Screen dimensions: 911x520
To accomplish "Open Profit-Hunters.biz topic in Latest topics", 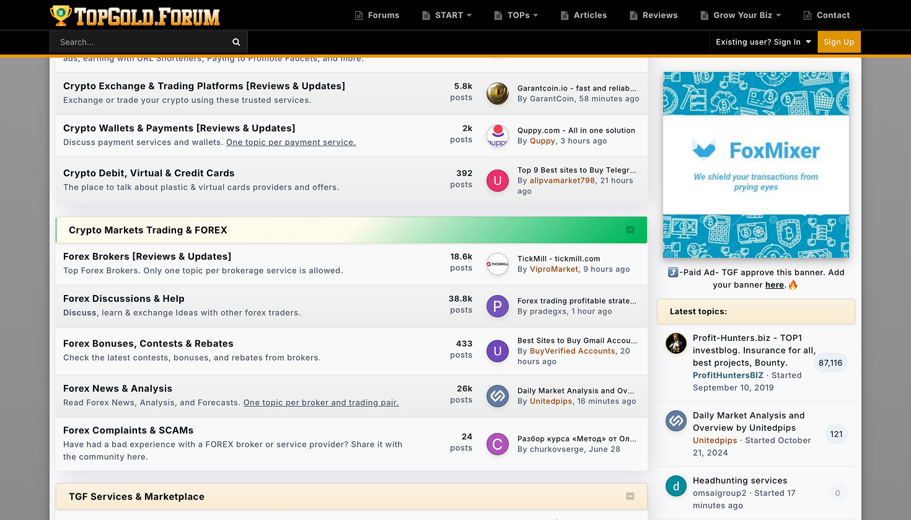I will [755, 350].
